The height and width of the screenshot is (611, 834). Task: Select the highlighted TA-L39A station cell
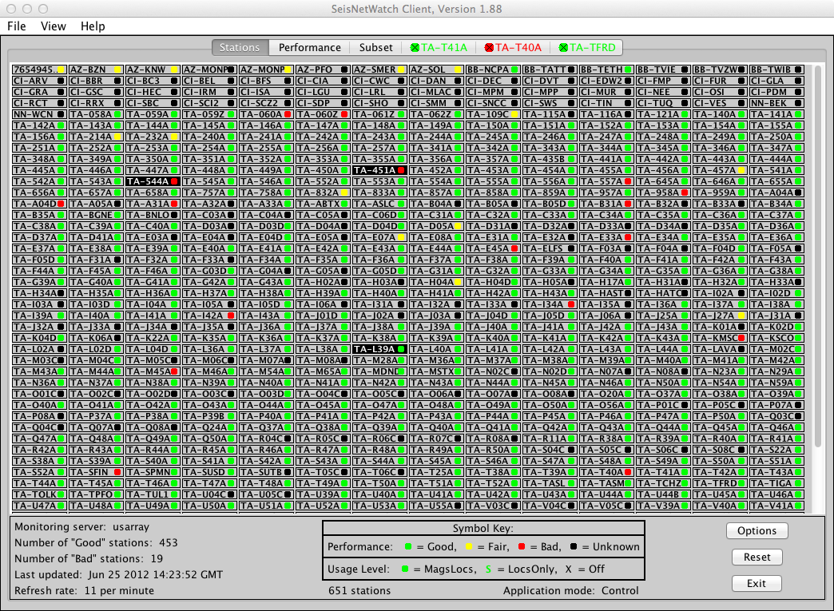(x=379, y=349)
